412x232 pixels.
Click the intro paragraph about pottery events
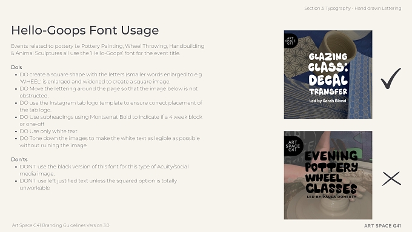tap(108, 50)
